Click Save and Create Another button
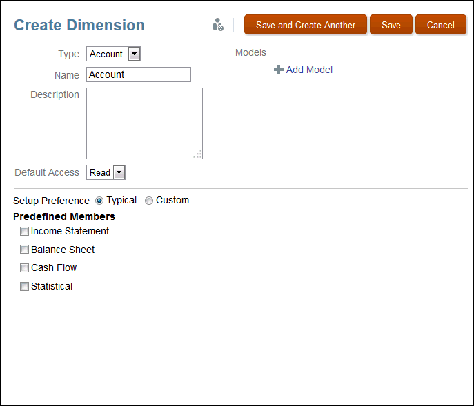The height and width of the screenshot is (406, 474). (306, 25)
